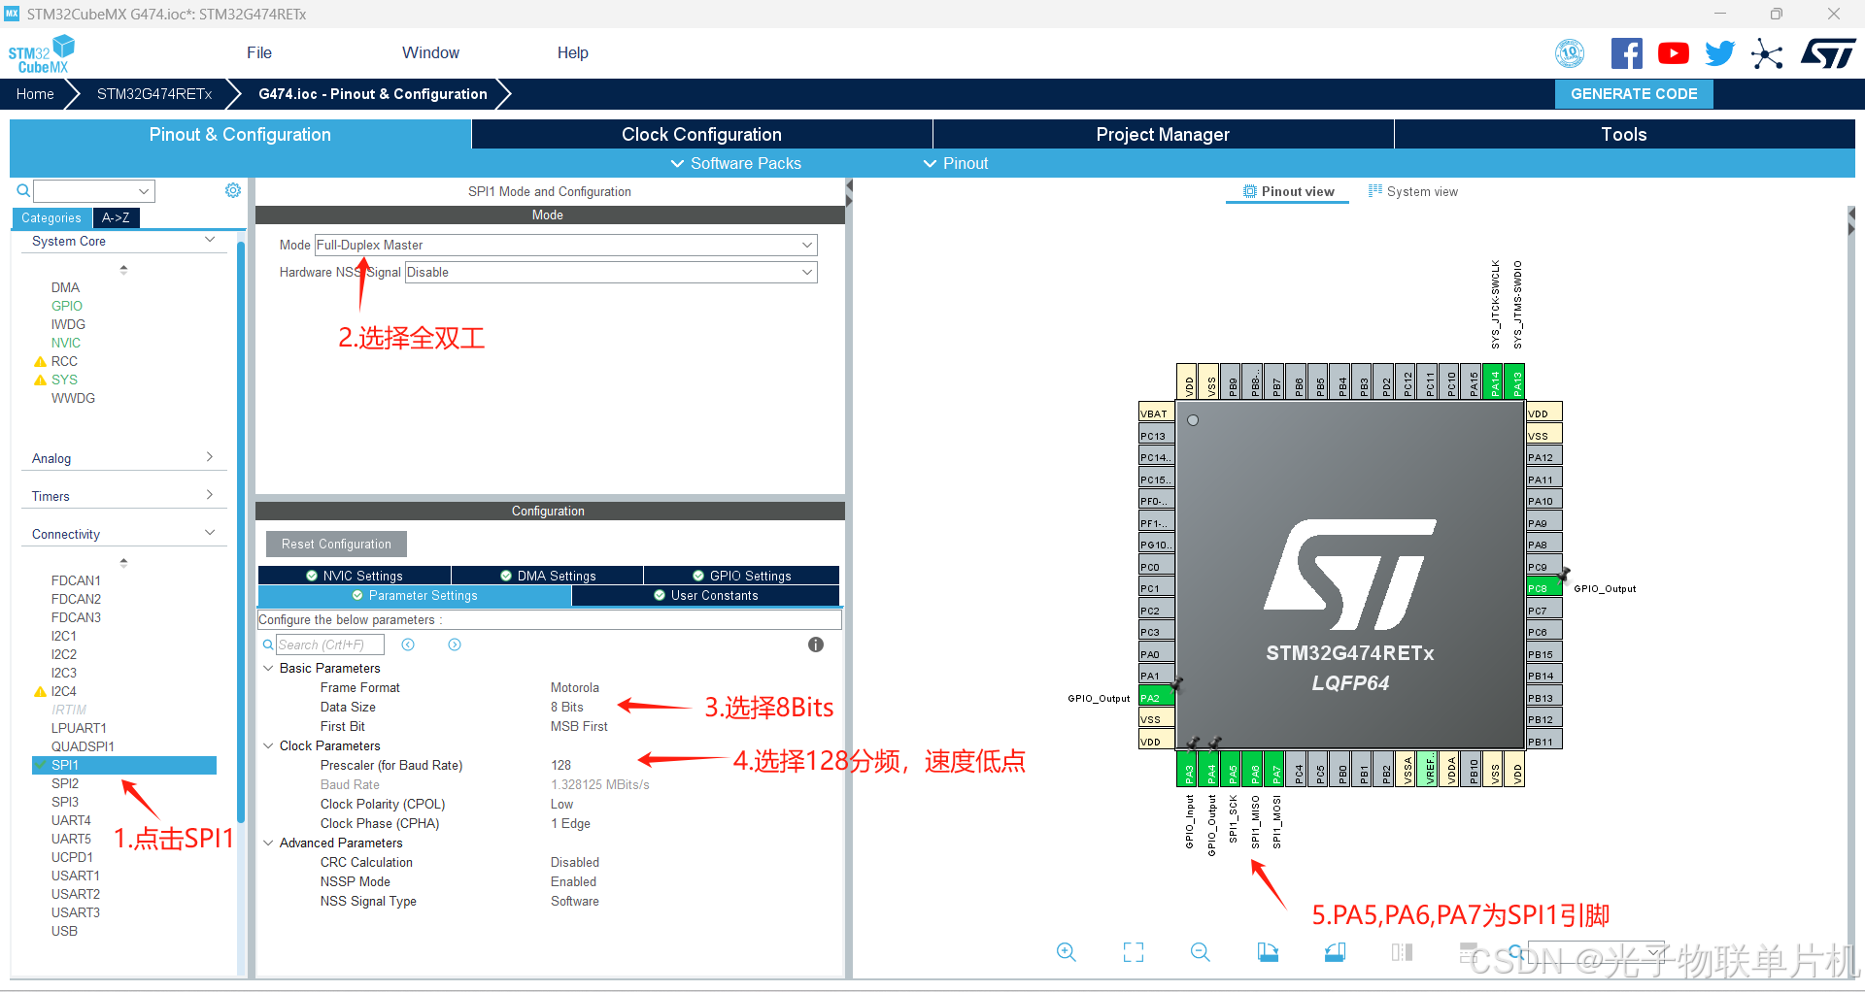Open the Software Packs dropdown
This screenshot has height=992, width=1865.
[736, 163]
